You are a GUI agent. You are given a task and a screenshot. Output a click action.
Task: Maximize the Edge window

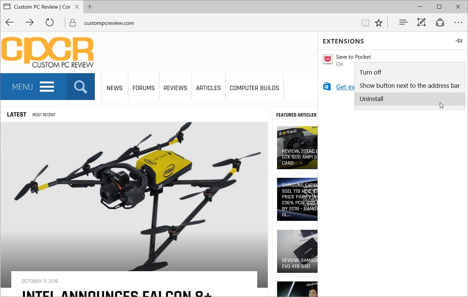[x=439, y=7]
